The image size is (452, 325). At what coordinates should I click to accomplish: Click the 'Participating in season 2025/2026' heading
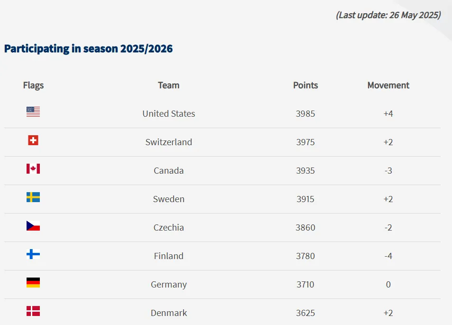[88, 48]
